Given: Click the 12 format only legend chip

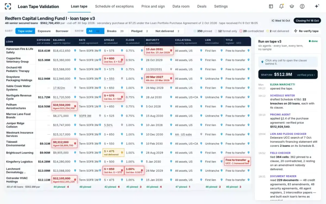Looking at the screenshot, I should tap(226, 31).
